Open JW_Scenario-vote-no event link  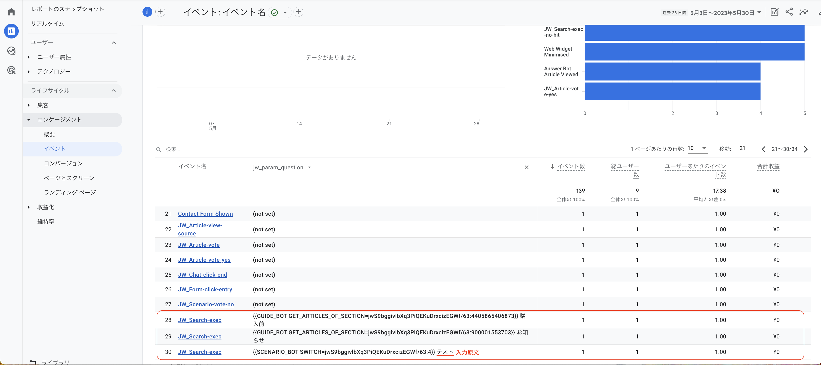coord(206,304)
